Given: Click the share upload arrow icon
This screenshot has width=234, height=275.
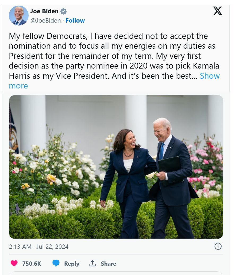Looking at the screenshot, I should [x=93, y=263].
